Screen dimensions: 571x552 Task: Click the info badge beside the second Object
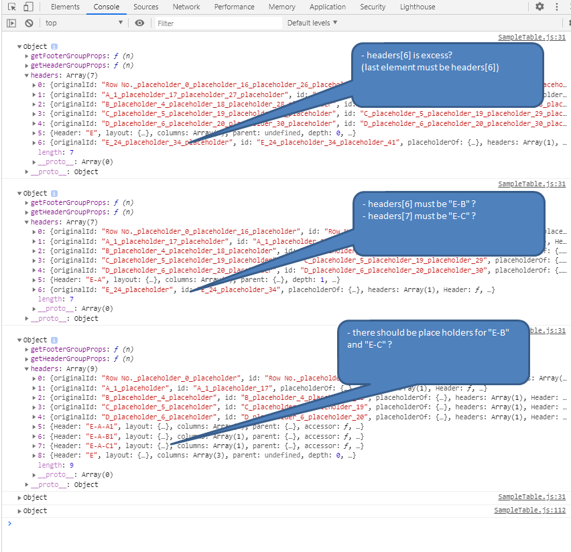pyautogui.click(x=54, y=194)
